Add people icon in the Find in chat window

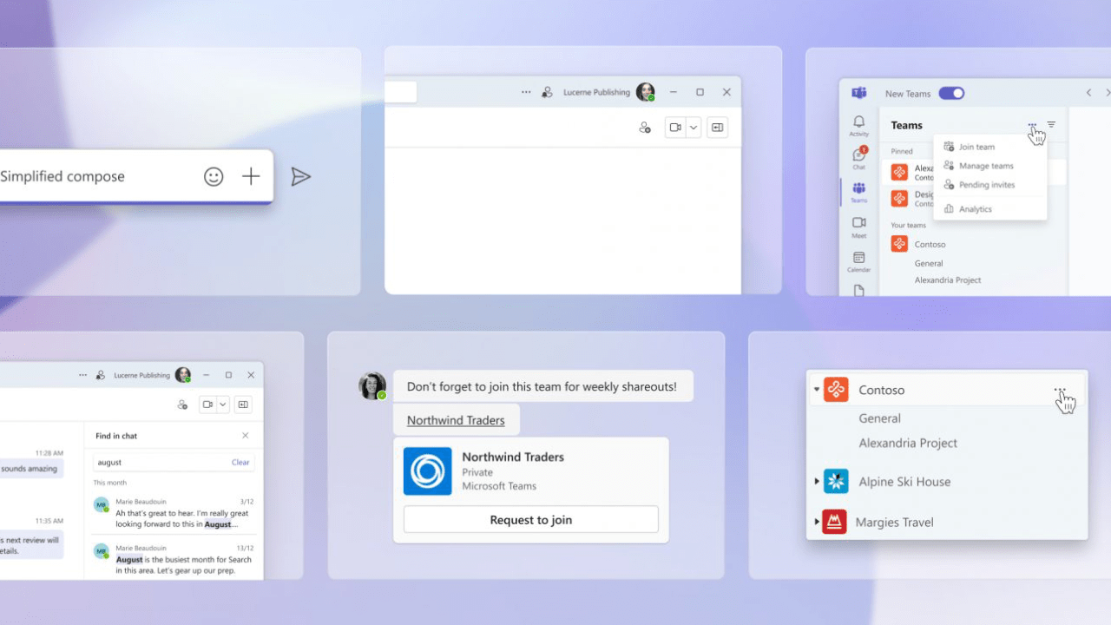[182, 405]
